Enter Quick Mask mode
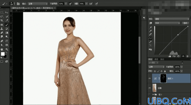The width and height of the screenshot is (191, 105). point(2,62)
